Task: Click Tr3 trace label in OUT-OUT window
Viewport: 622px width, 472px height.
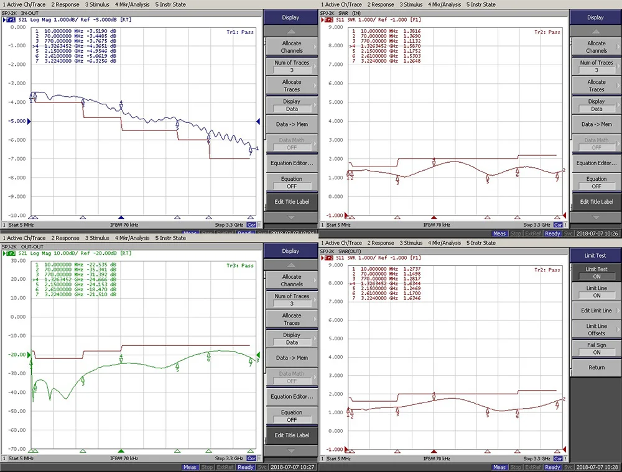Action: point(9,253)
